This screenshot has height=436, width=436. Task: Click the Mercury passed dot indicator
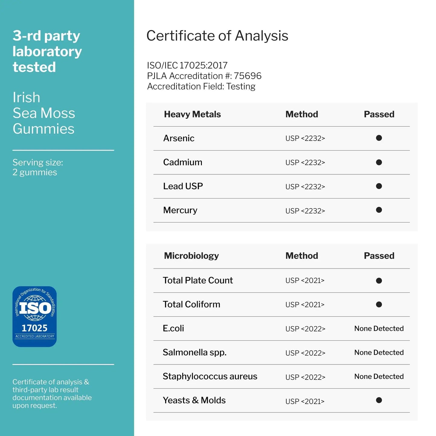coord(379,210)
